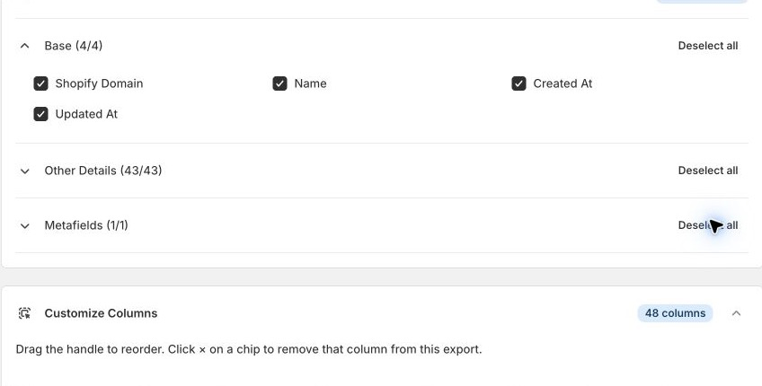Click the Metafields (1/1) title
The width and height of the screenshot is (762, 386).
(x=86, y=225)
